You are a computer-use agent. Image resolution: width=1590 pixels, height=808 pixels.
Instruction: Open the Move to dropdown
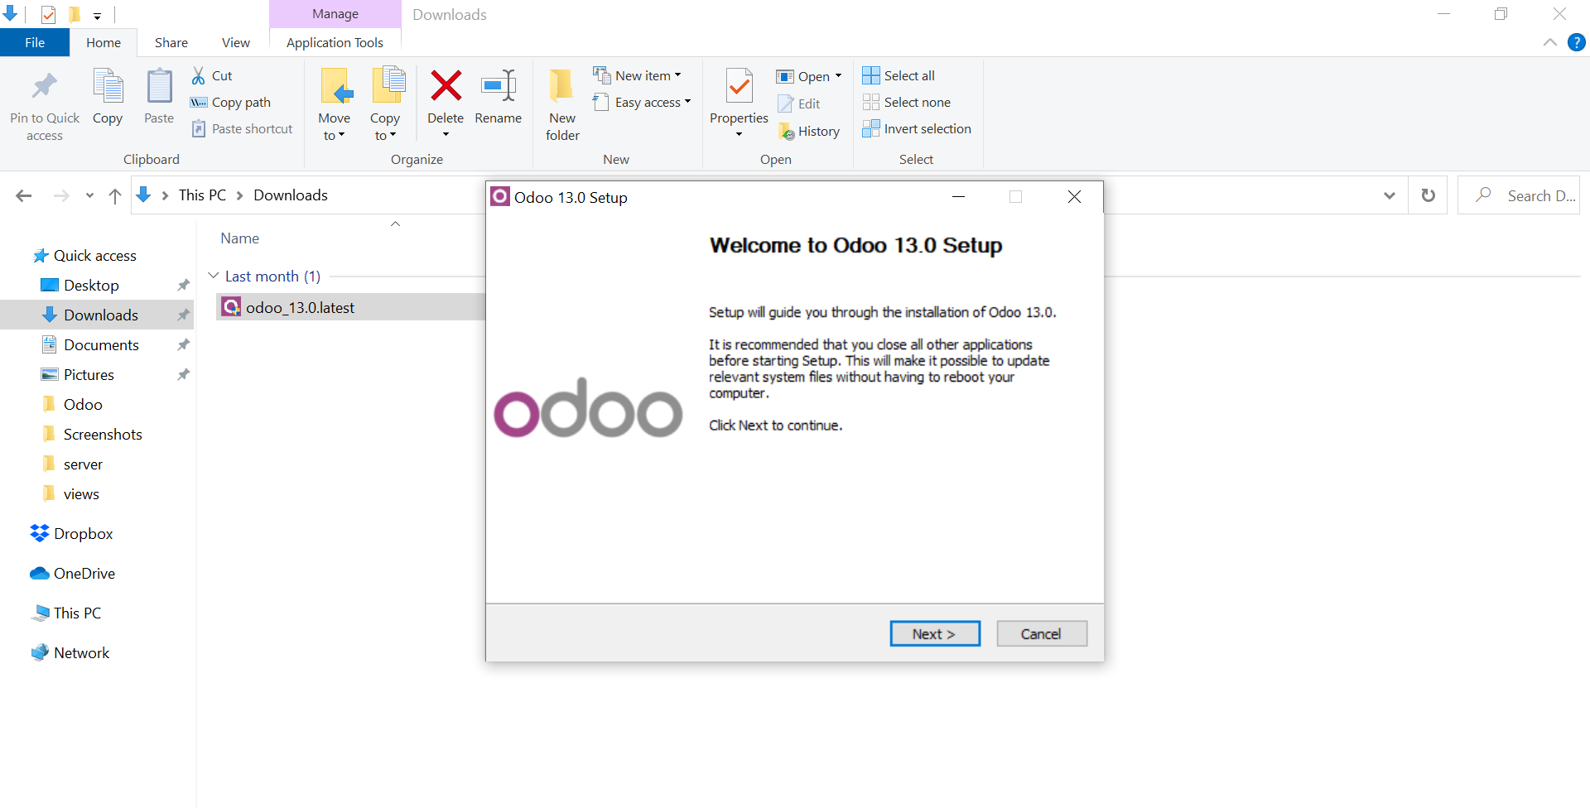point(335,126)
